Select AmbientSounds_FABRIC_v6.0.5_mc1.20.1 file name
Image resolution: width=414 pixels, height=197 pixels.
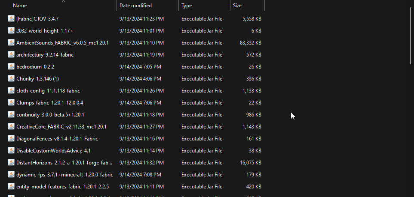(62, 43)
